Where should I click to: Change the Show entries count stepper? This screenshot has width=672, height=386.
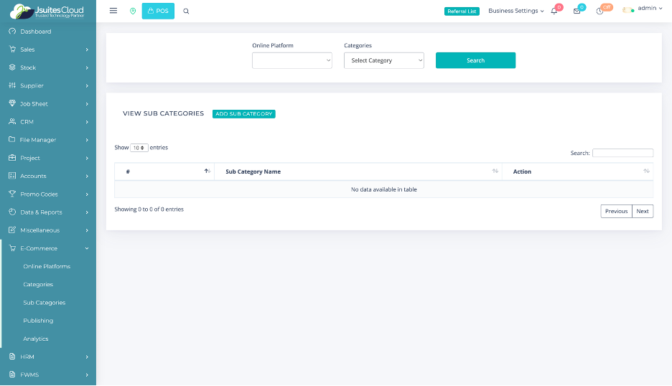(x=139, y=148)
